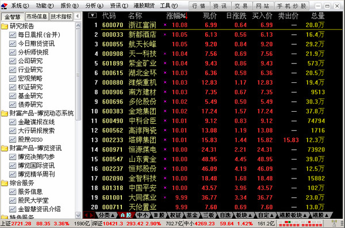Screen dimensions: 345x228
Task: Sort by the 总量 column header
Action: (317, 16)
